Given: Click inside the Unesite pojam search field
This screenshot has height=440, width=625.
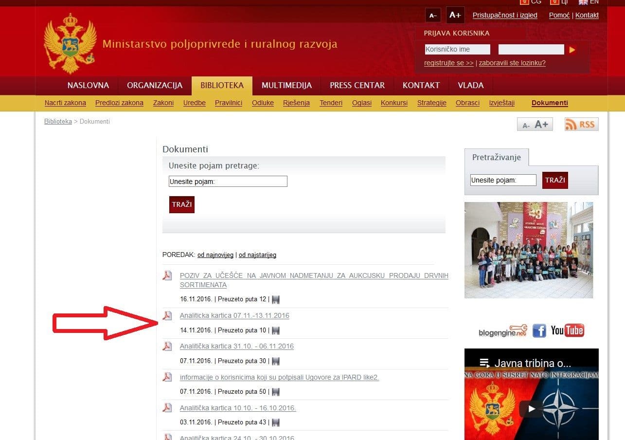Looking at the screenshot, I should click(x=228, y=181).
